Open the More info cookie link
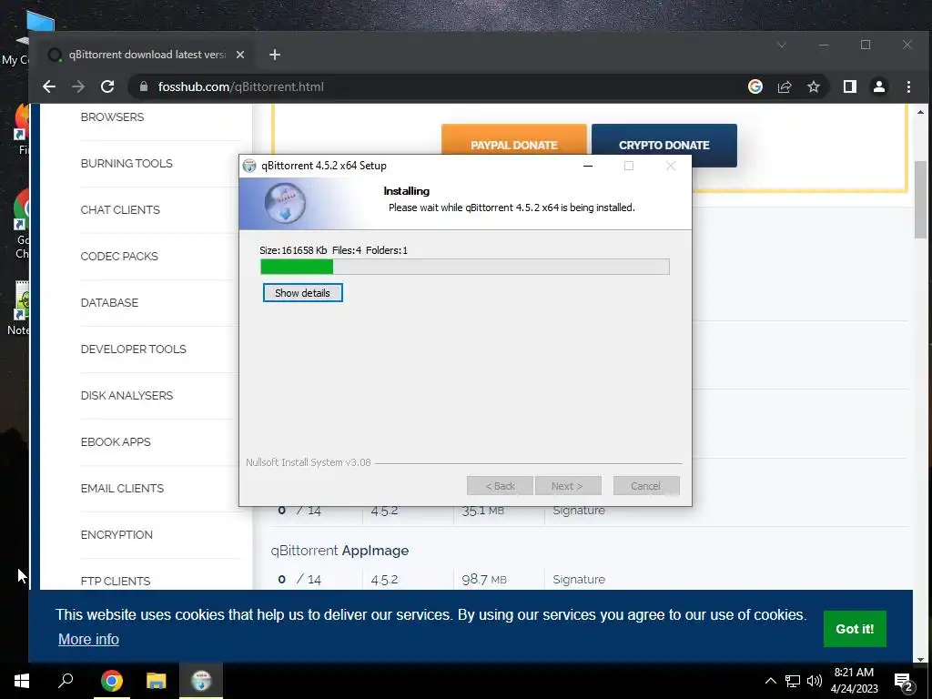 click(x=88, y=639)
